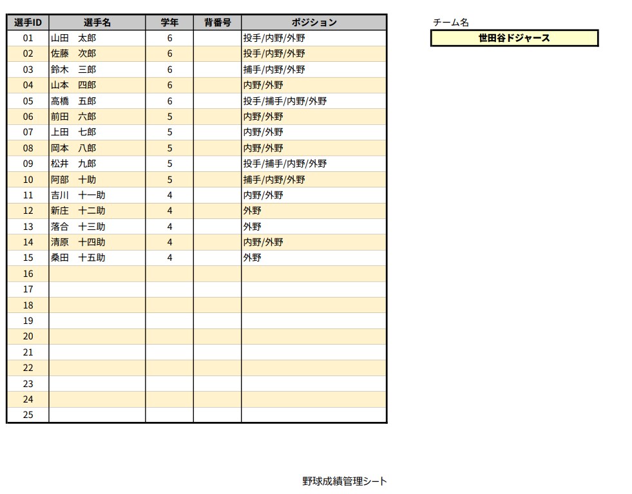Click the position cell for 山田 太郎
This screenshot has width=632, height=494.
click(314, 38)
